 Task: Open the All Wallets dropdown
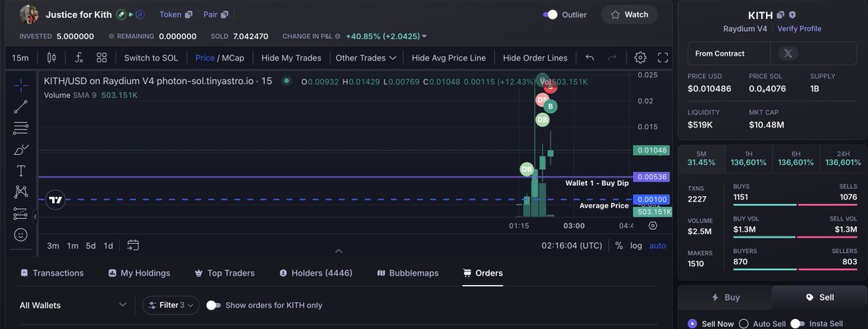tap(72, 305)
